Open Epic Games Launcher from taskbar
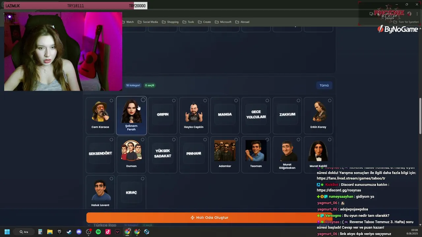Viewport: 422px width, 237px height. click(59, 232)
